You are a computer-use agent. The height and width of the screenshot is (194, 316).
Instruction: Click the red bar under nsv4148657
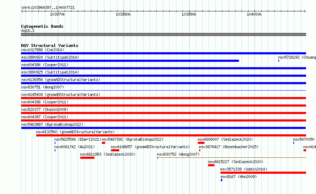[115, 150]
